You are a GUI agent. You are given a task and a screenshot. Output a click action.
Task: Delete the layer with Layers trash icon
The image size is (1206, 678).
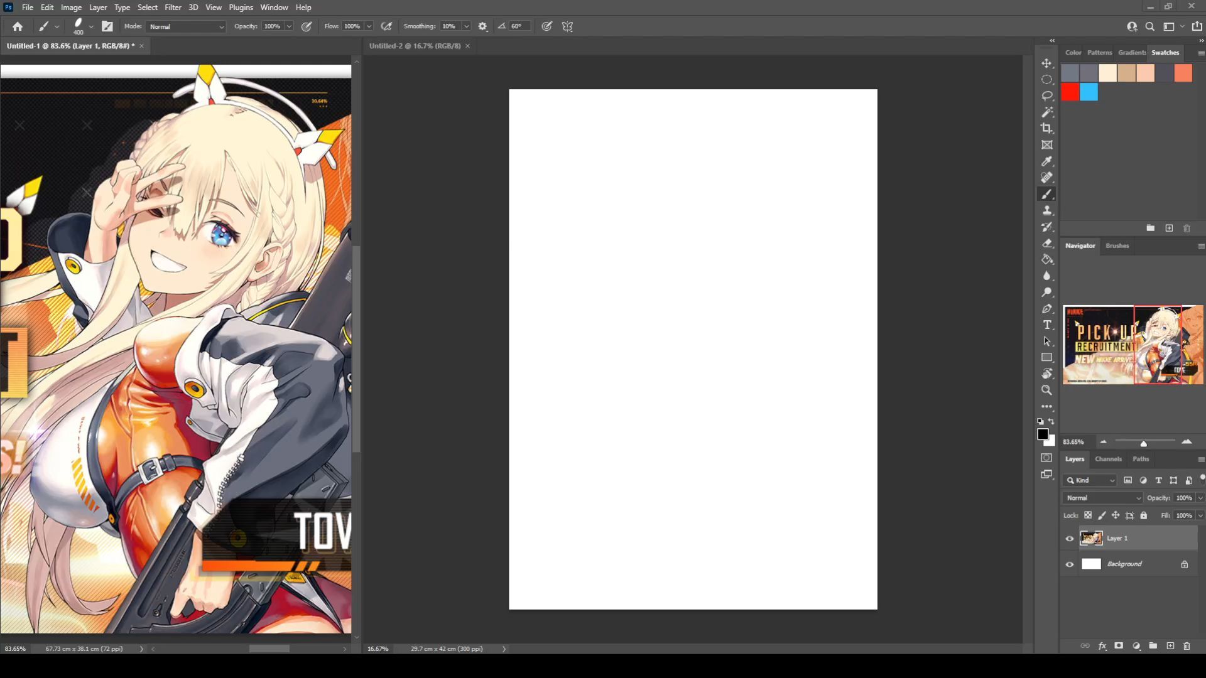tap(1187, 645)
